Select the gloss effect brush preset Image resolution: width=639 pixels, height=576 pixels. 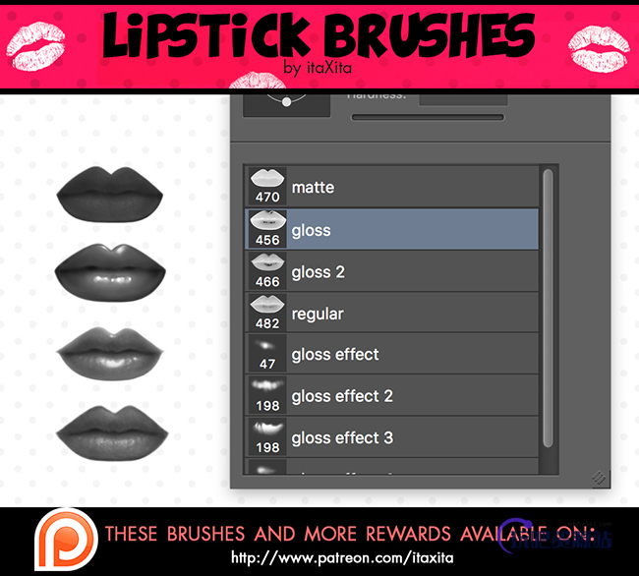[391, 354]
